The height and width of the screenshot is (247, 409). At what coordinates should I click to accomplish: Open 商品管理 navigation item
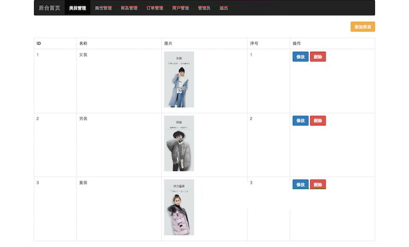point(129,8)
